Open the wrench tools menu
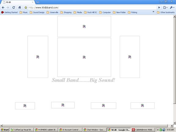Image resolution: width=176 pixels, height=132 pixels. pyautogui.click(x=172, y=8)
